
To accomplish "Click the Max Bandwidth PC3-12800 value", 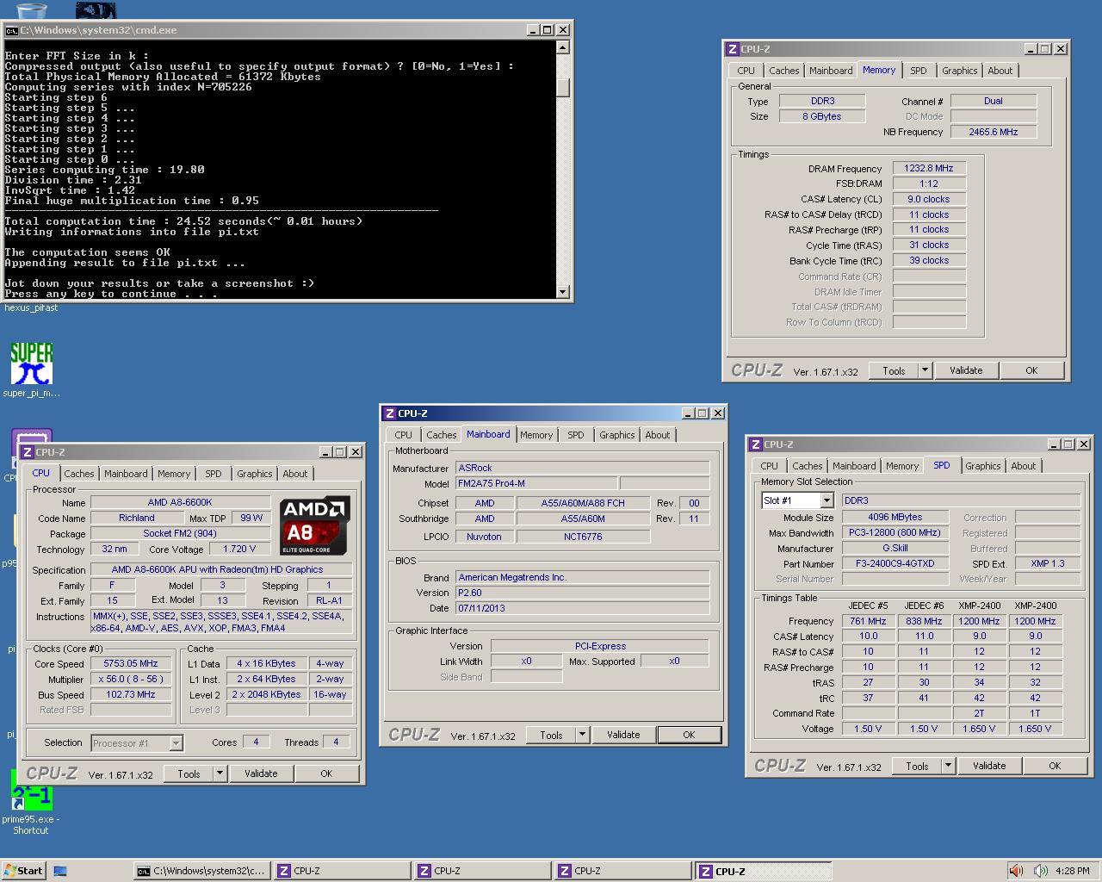I will pos(895,533).
